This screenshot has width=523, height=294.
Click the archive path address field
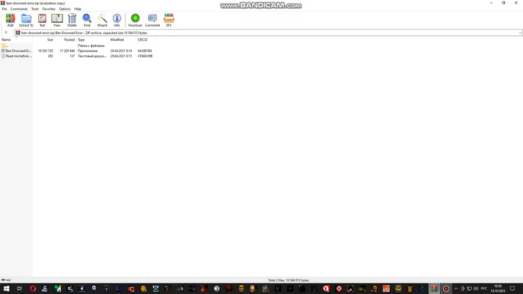[x=267, y=33]
